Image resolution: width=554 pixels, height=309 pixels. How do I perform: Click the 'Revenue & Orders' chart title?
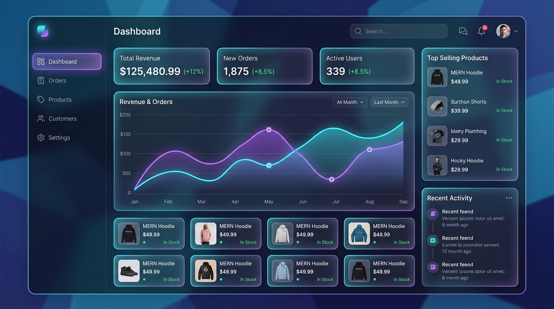pos(146,102)
